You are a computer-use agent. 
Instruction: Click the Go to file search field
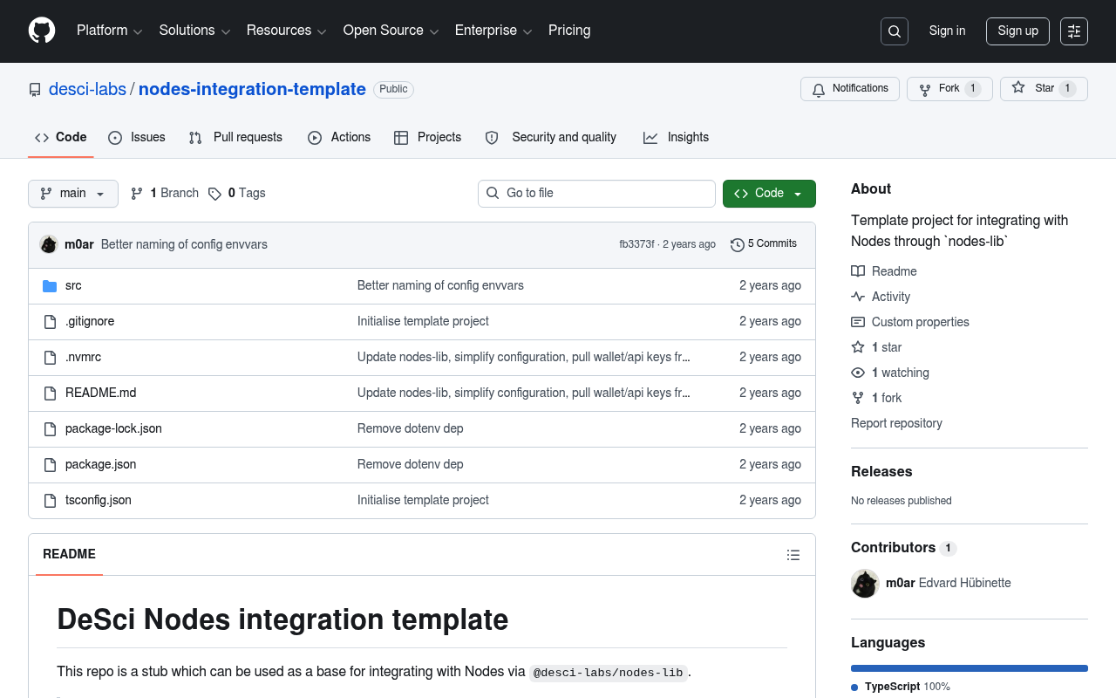click(596, 194)
